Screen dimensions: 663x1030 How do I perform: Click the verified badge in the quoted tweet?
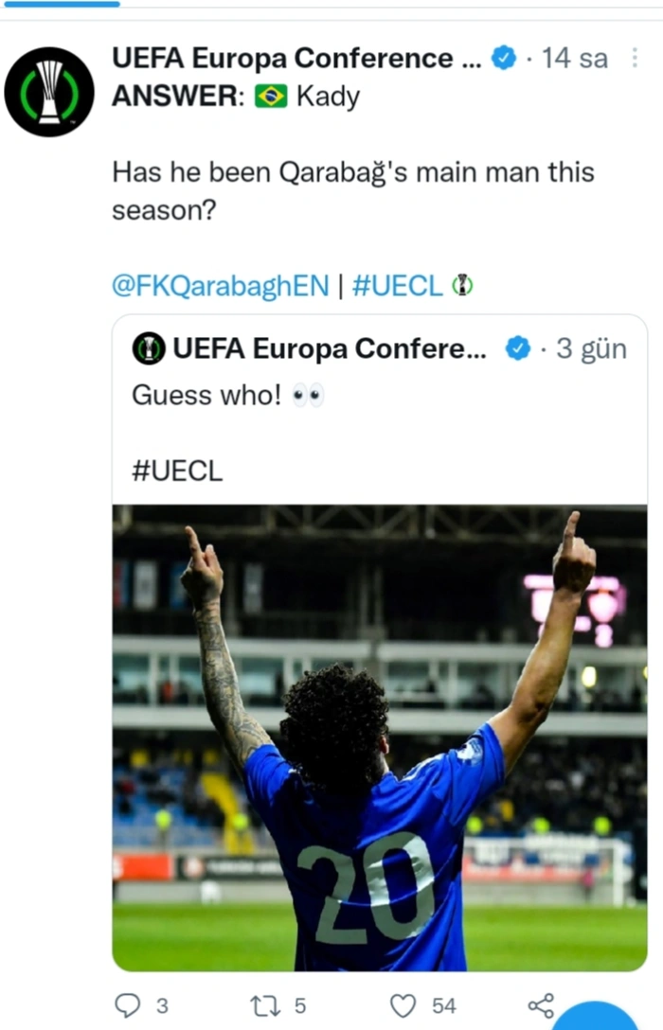pos(517,349)
